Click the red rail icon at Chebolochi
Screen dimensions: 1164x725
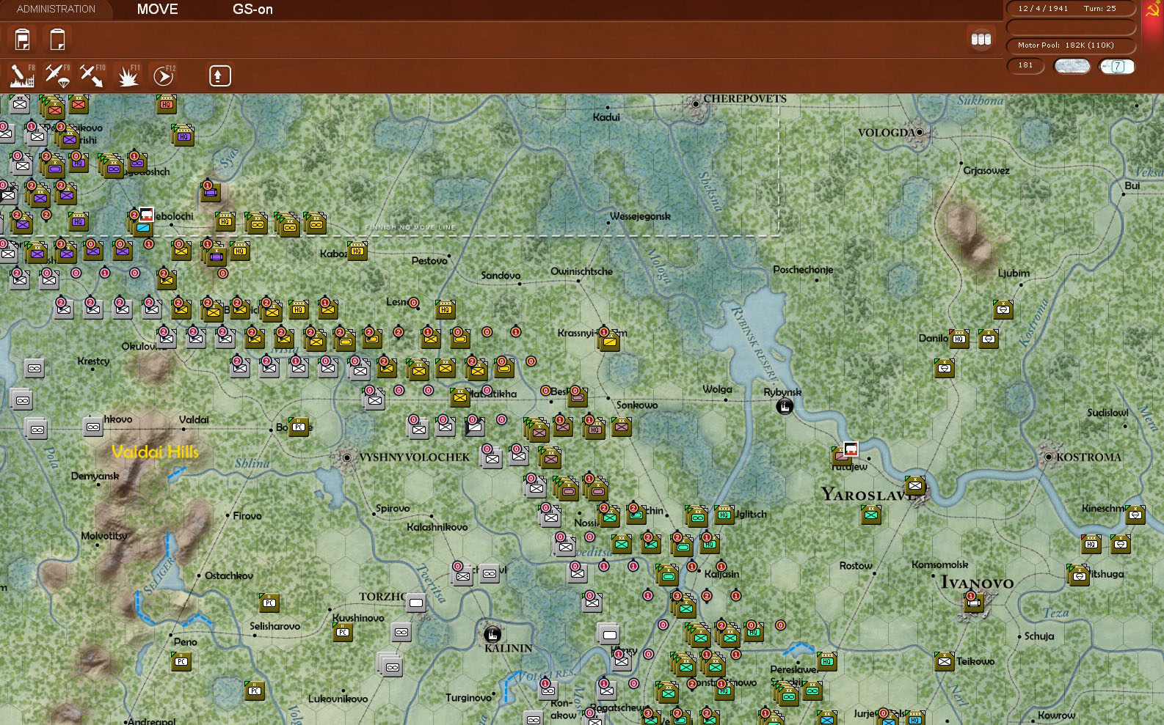coord(146,215)
